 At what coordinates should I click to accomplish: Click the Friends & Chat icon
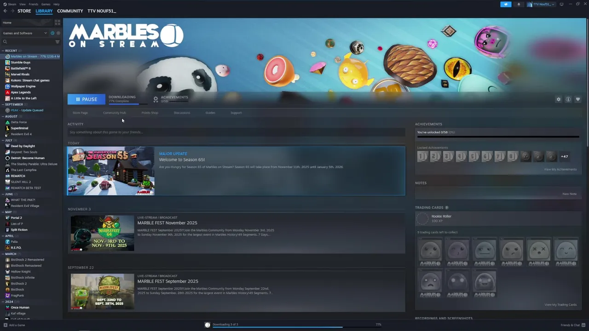point(583,325)
